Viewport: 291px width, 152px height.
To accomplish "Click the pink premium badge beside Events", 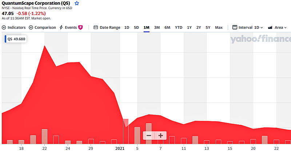I will pos(80,28).
